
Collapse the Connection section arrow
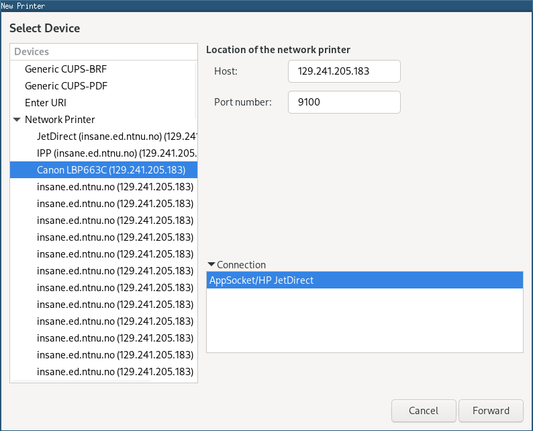[x=211, y=265]
